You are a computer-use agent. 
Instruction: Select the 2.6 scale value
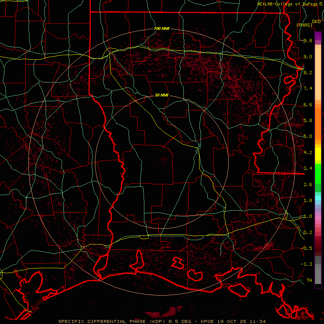(x=308, y=185)
